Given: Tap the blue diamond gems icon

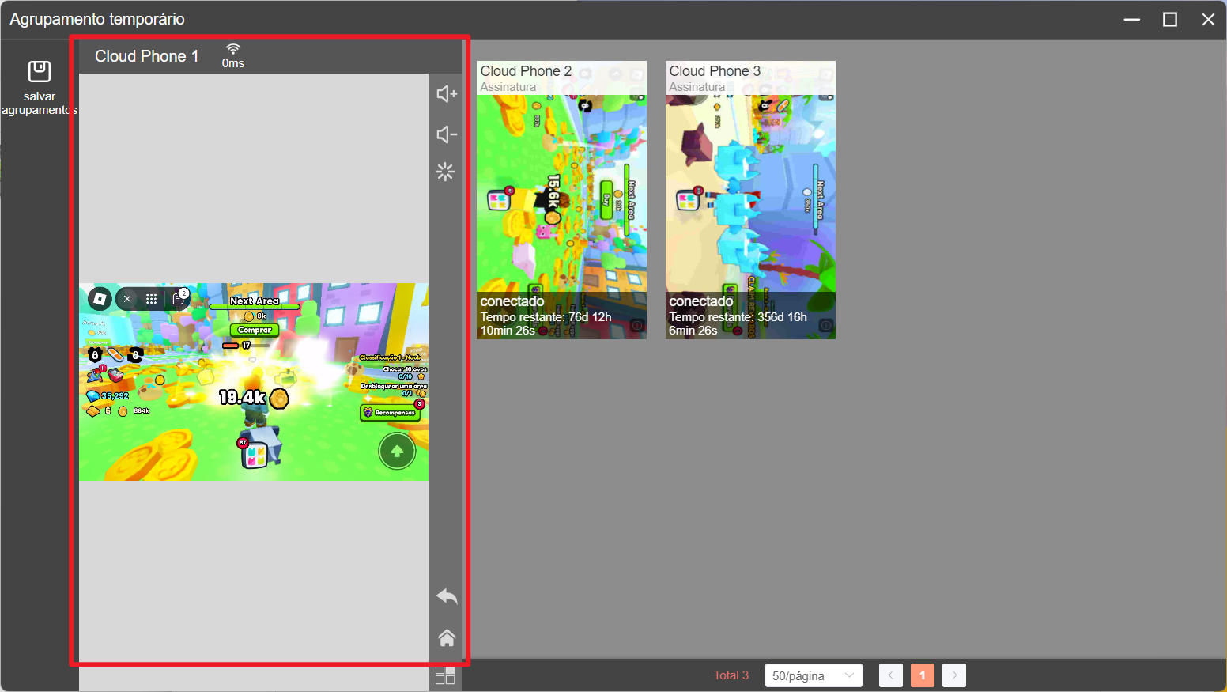Looking at the screenshot, I should pos(93,395).
